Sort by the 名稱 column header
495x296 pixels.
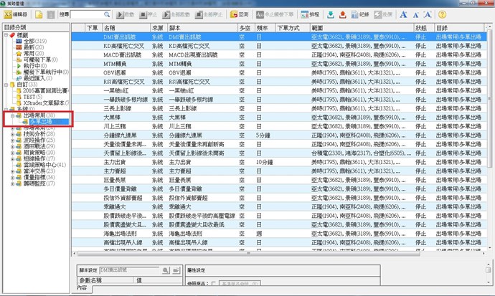tap(115, 27)
